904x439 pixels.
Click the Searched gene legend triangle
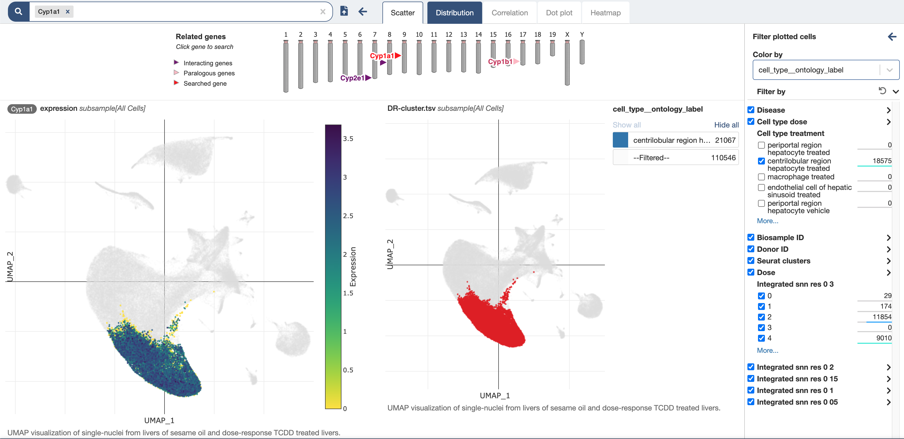pos(176,83)
